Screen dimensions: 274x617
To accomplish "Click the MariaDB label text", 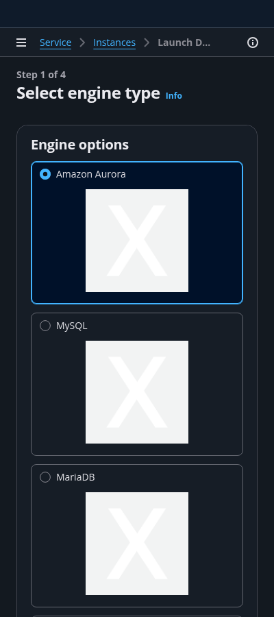I will point(75,477).
